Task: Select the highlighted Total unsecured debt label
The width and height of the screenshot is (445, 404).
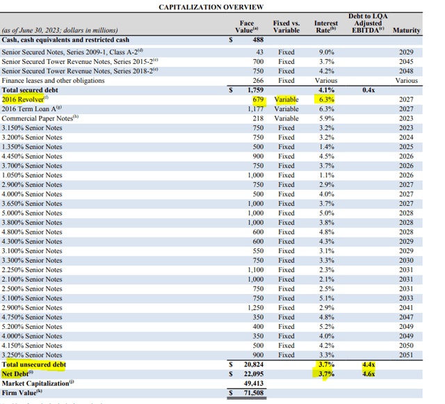Action: (34, 364)
